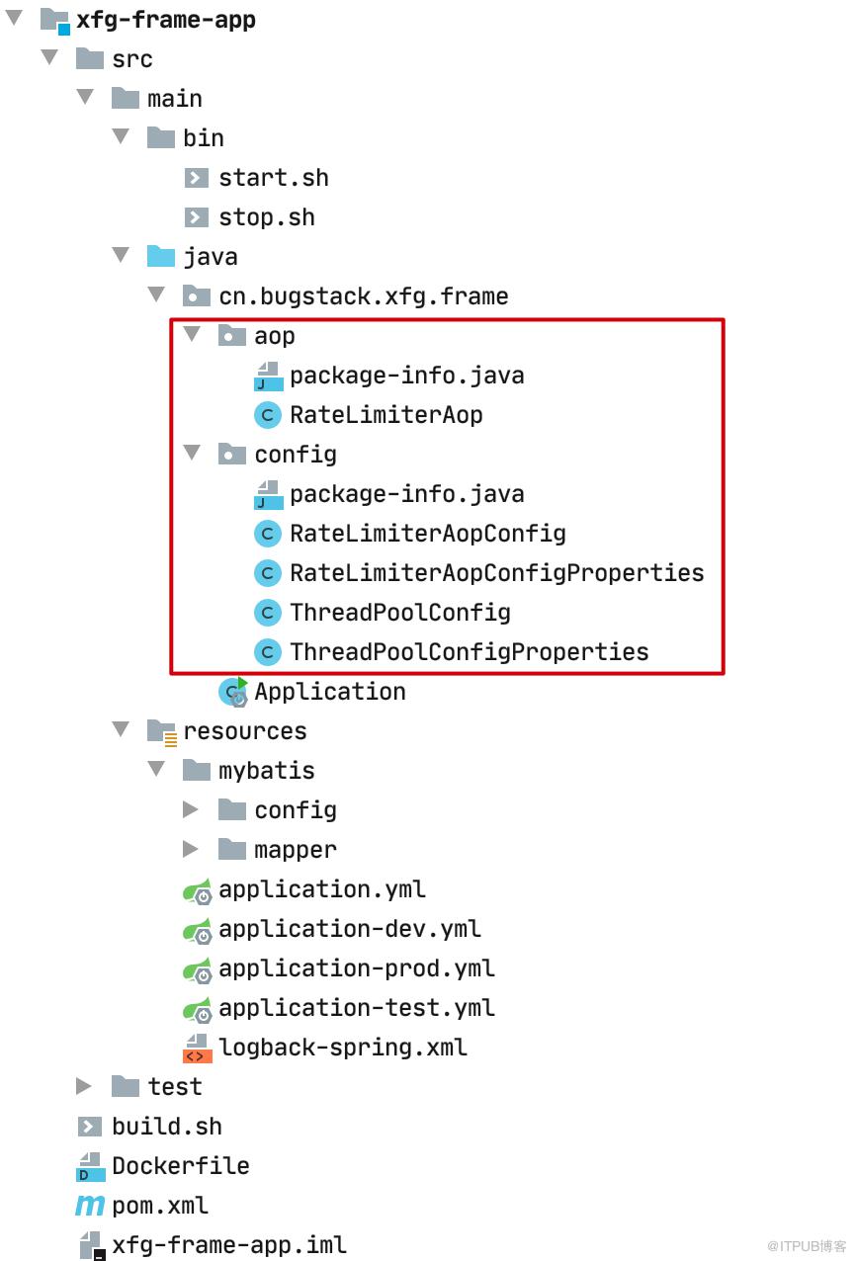Click the RateLimiterAop class icon
The width and height of the screenshot is (856, 1261).
268,415
